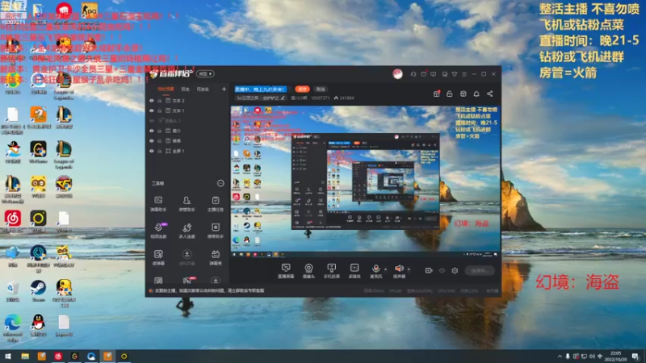Click the 直播中 live status button
This screenshot has width=646, height=363.
pos(479,270)
